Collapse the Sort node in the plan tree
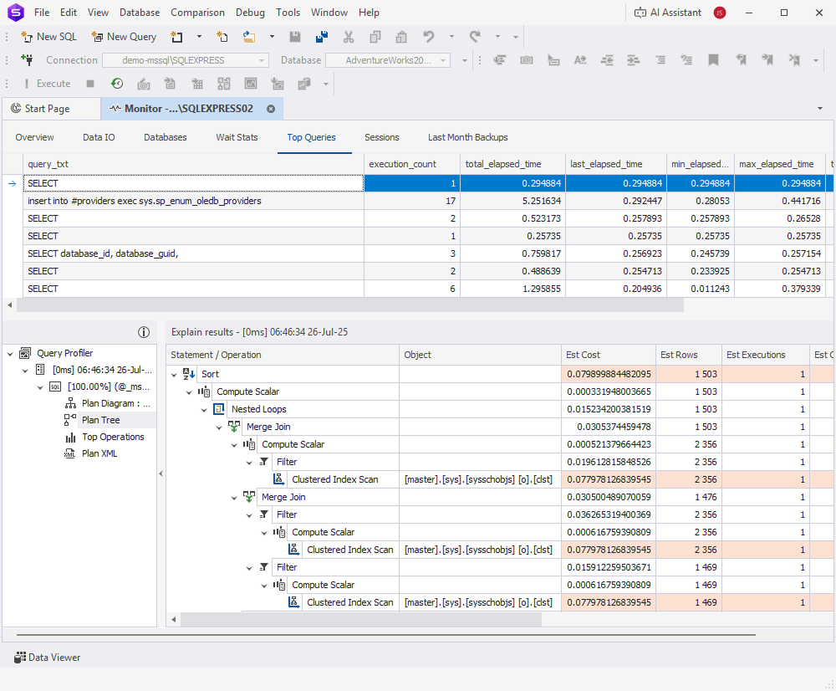 (x=174, y=374)
